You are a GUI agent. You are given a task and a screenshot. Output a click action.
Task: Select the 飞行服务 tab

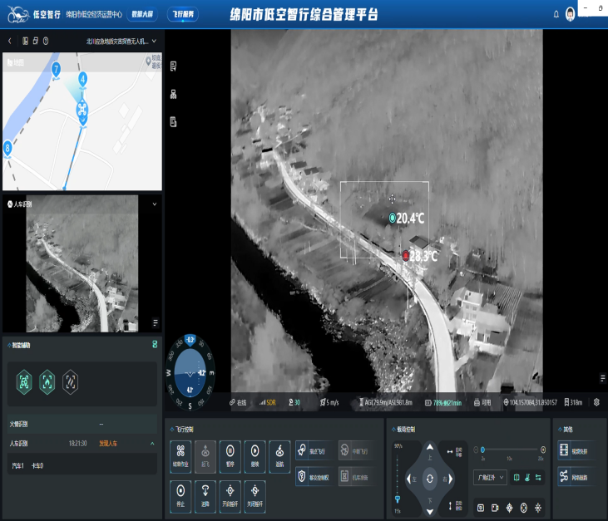183,14
